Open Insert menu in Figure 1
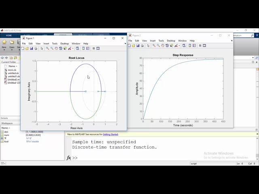 [46, 44]
